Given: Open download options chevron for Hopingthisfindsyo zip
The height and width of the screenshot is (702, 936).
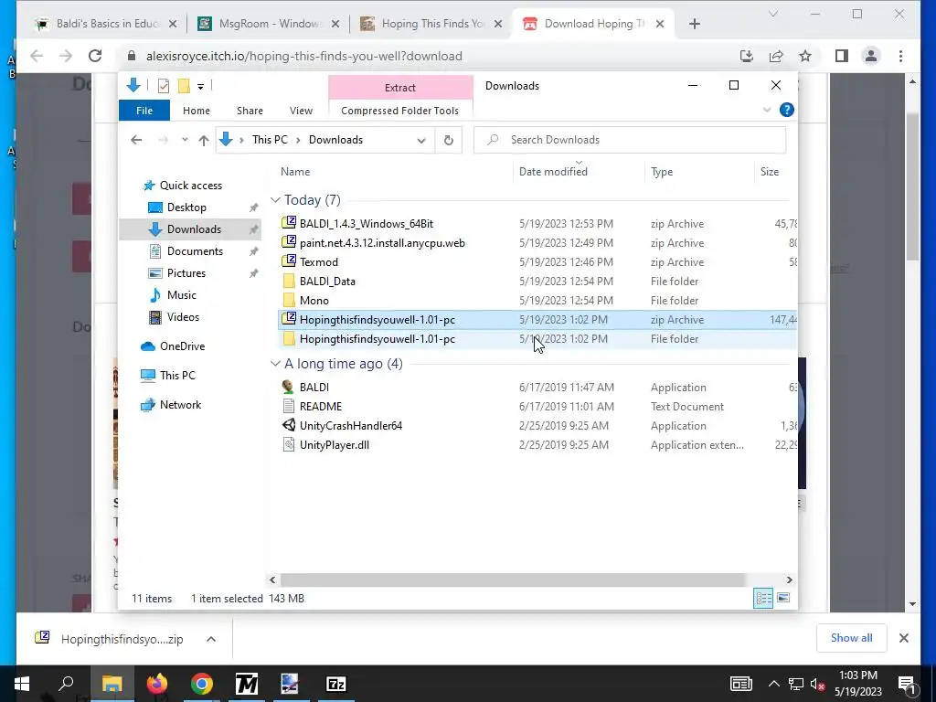Looking at the screenshot, I should click(211, 639).
